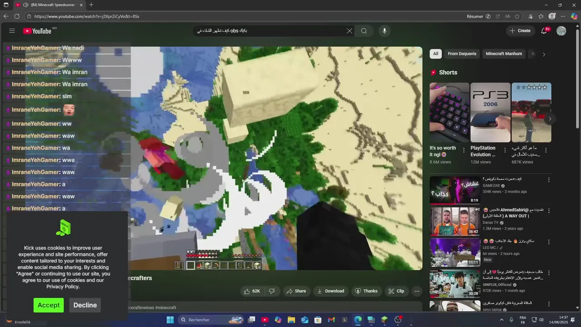Open Edge settings and more menu

[x=563, y=16]
